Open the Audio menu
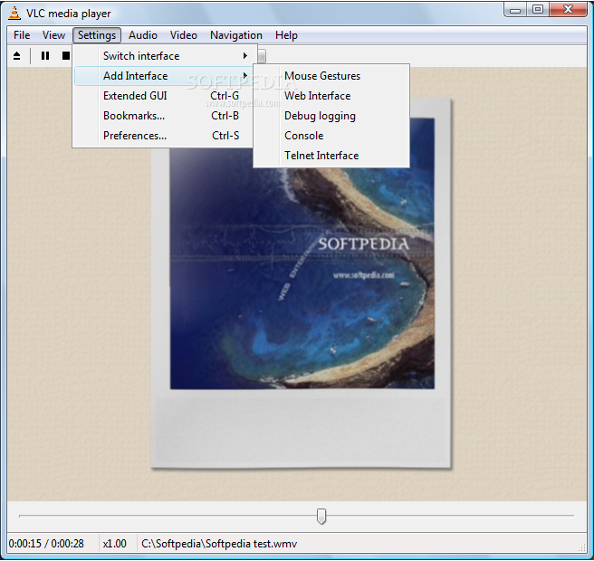This screenshot has height=561, width=594. tap(142, 35)
